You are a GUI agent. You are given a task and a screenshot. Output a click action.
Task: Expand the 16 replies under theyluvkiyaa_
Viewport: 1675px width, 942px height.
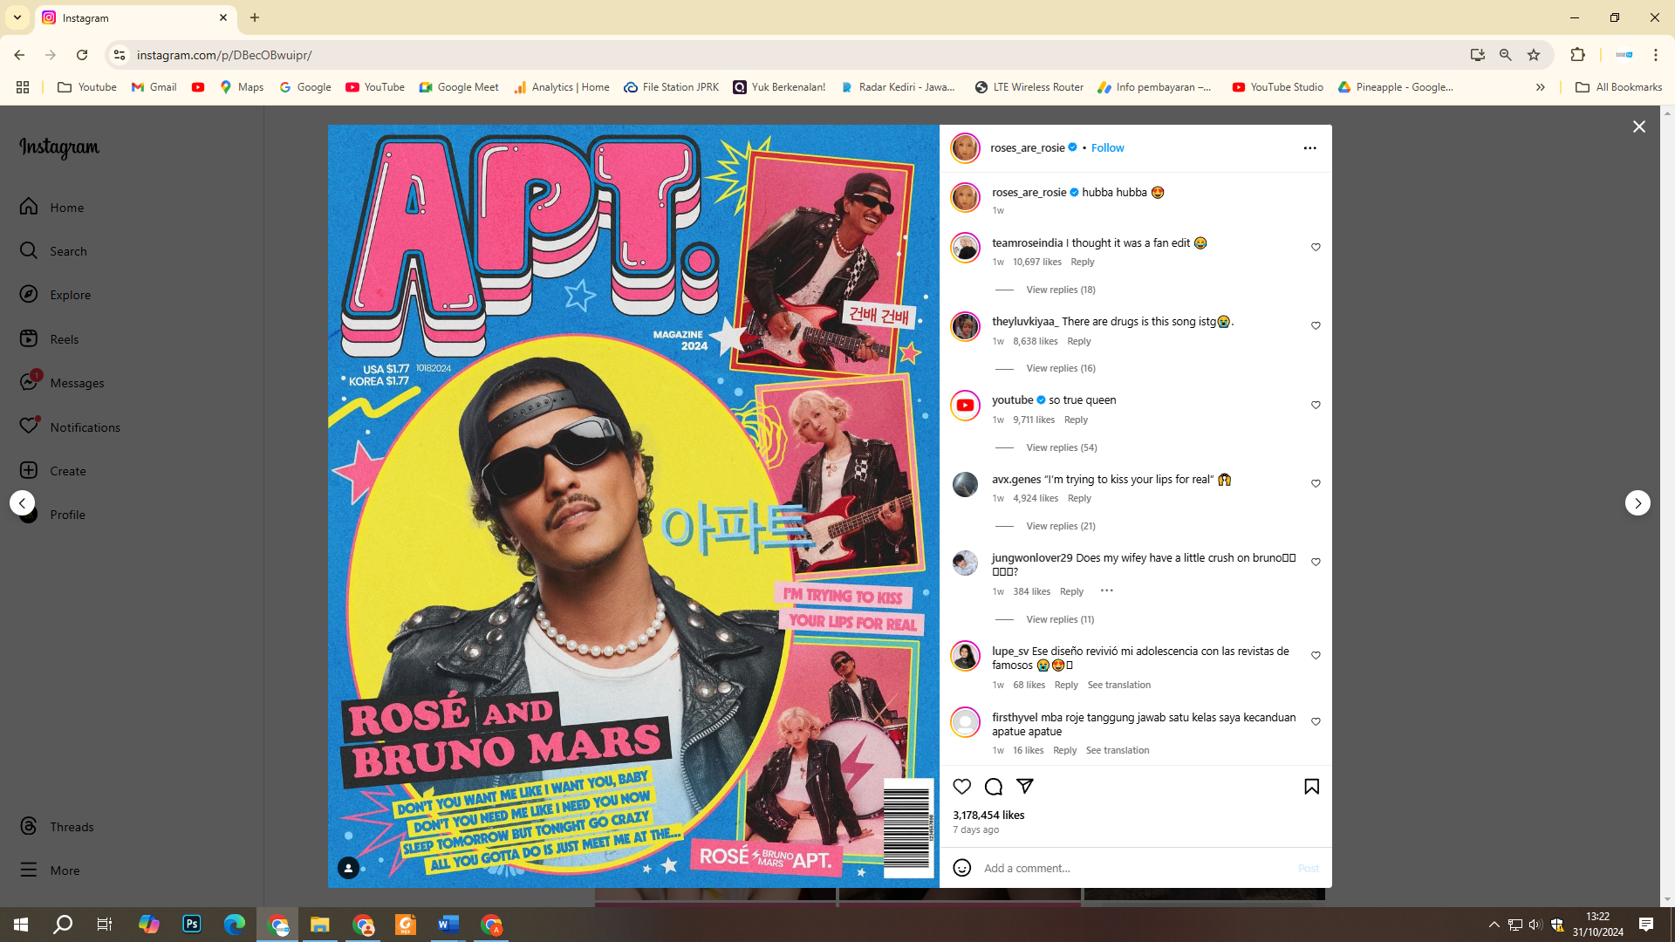point(1061,368)
